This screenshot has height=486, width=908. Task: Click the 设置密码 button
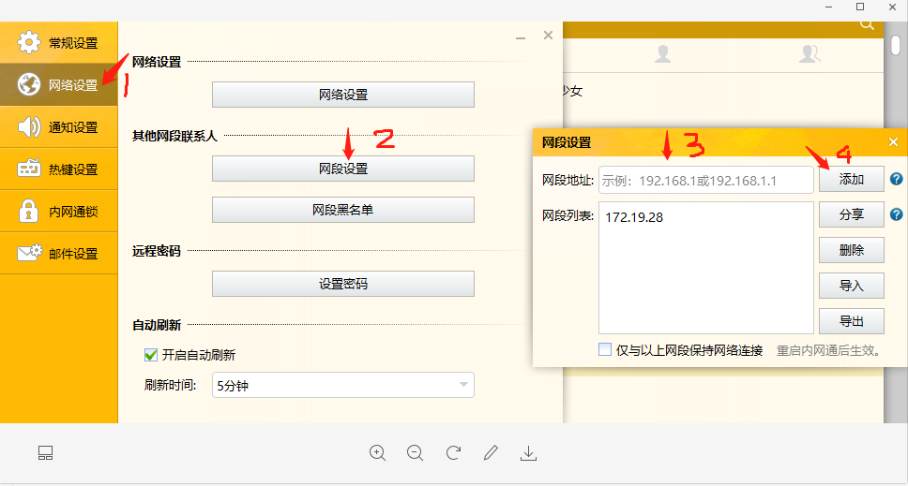tap(342, 284)
